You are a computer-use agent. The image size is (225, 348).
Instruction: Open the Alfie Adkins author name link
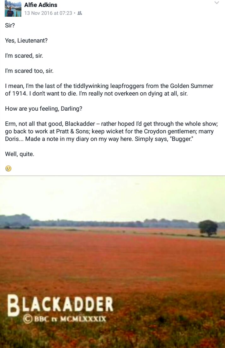[41, 5]
